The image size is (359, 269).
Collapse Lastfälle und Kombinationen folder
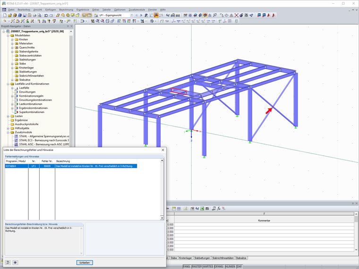click(8, 84)
